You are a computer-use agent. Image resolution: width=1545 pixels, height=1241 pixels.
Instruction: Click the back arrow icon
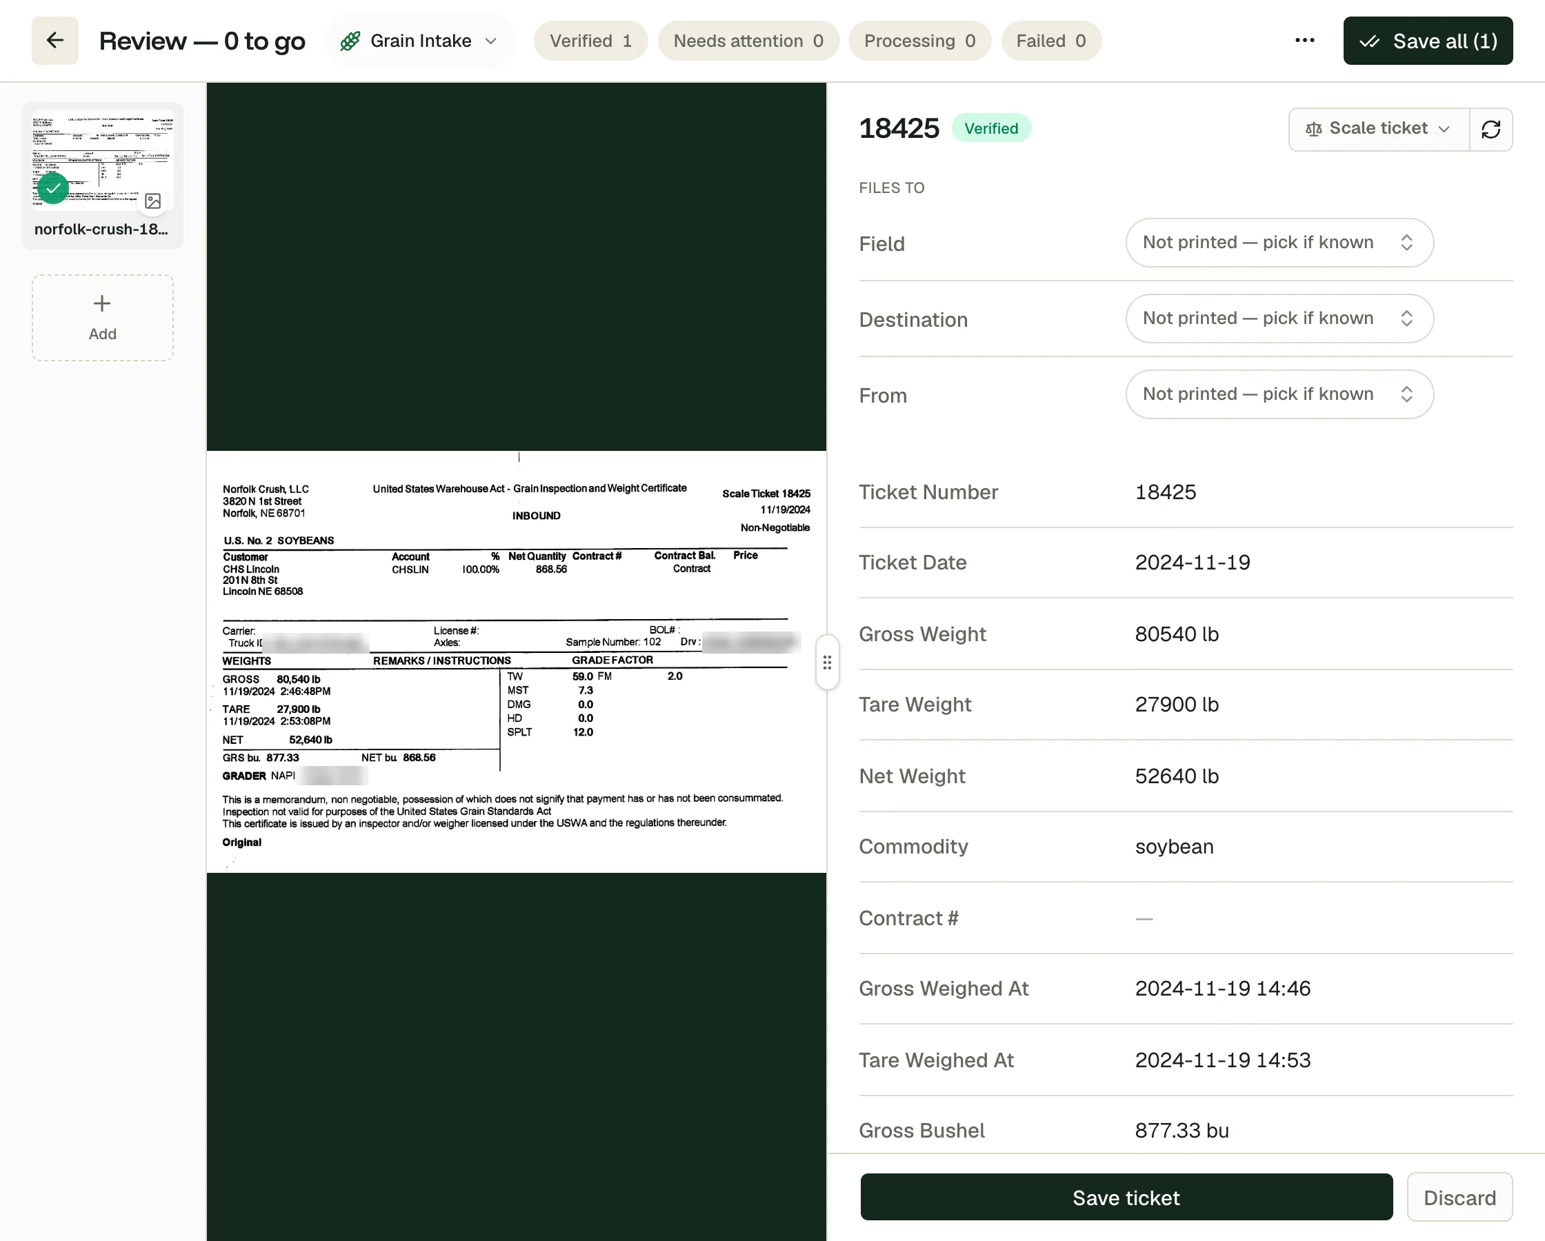[x=55, y=41]
